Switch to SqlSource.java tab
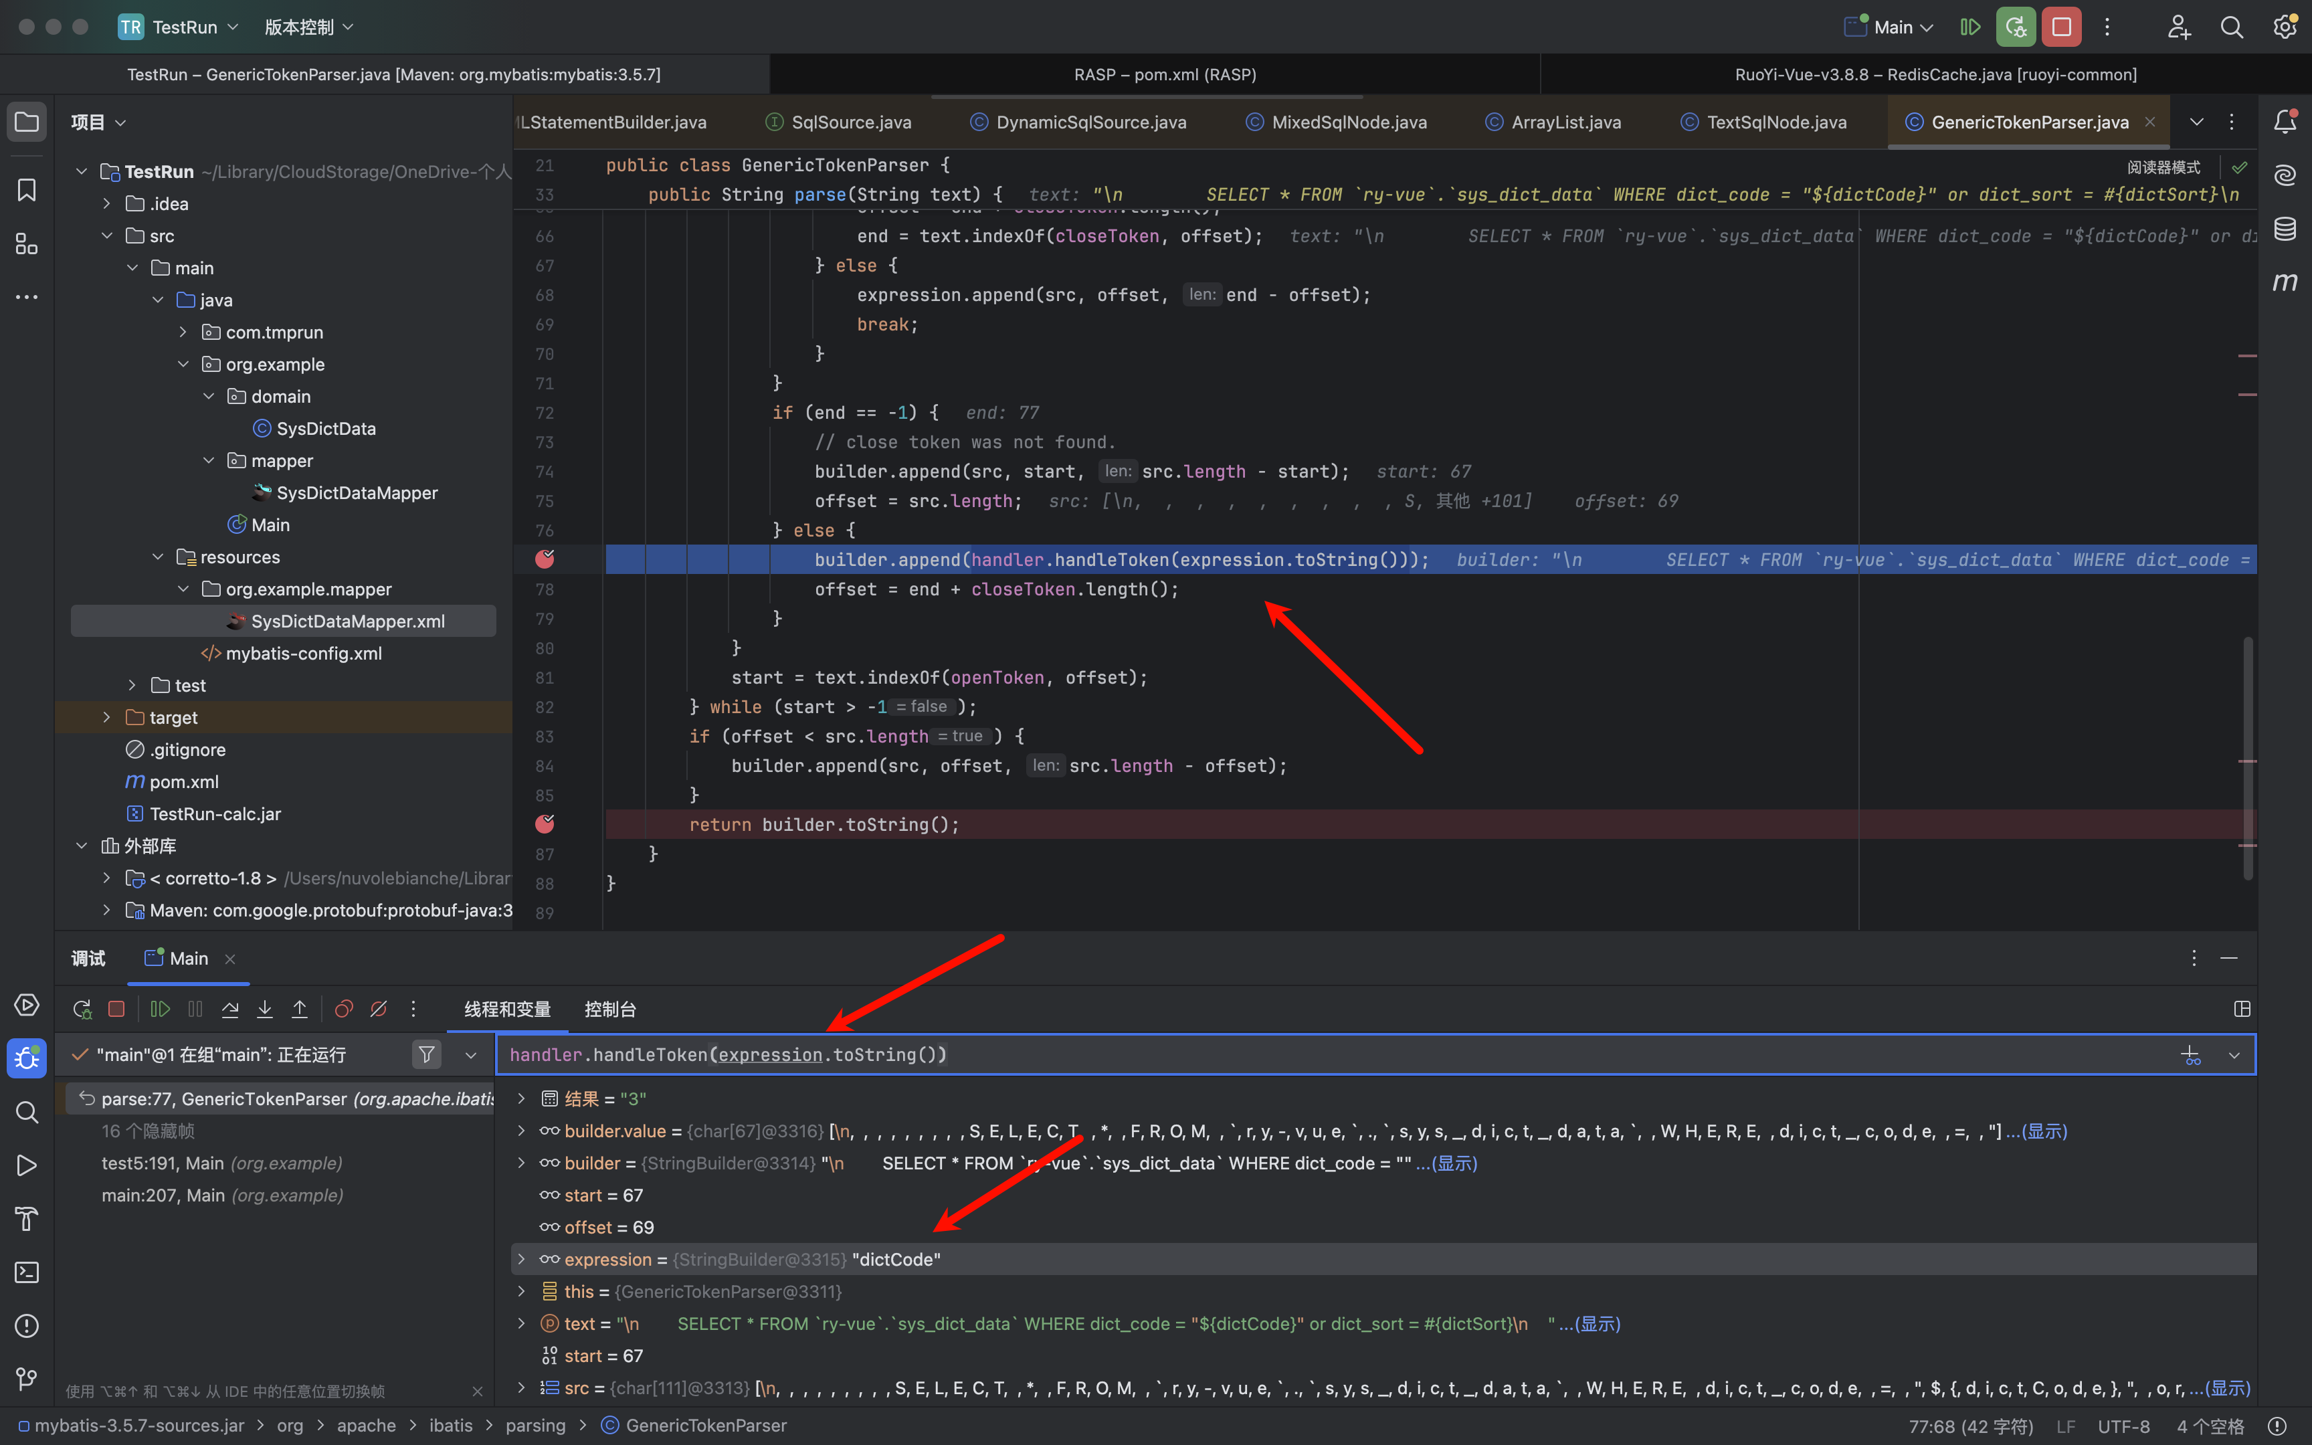This screenshot has height=1445, width=2312. click(838, 122)
